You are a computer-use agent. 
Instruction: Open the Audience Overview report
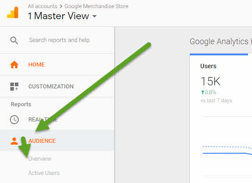[x=40, y=158]
